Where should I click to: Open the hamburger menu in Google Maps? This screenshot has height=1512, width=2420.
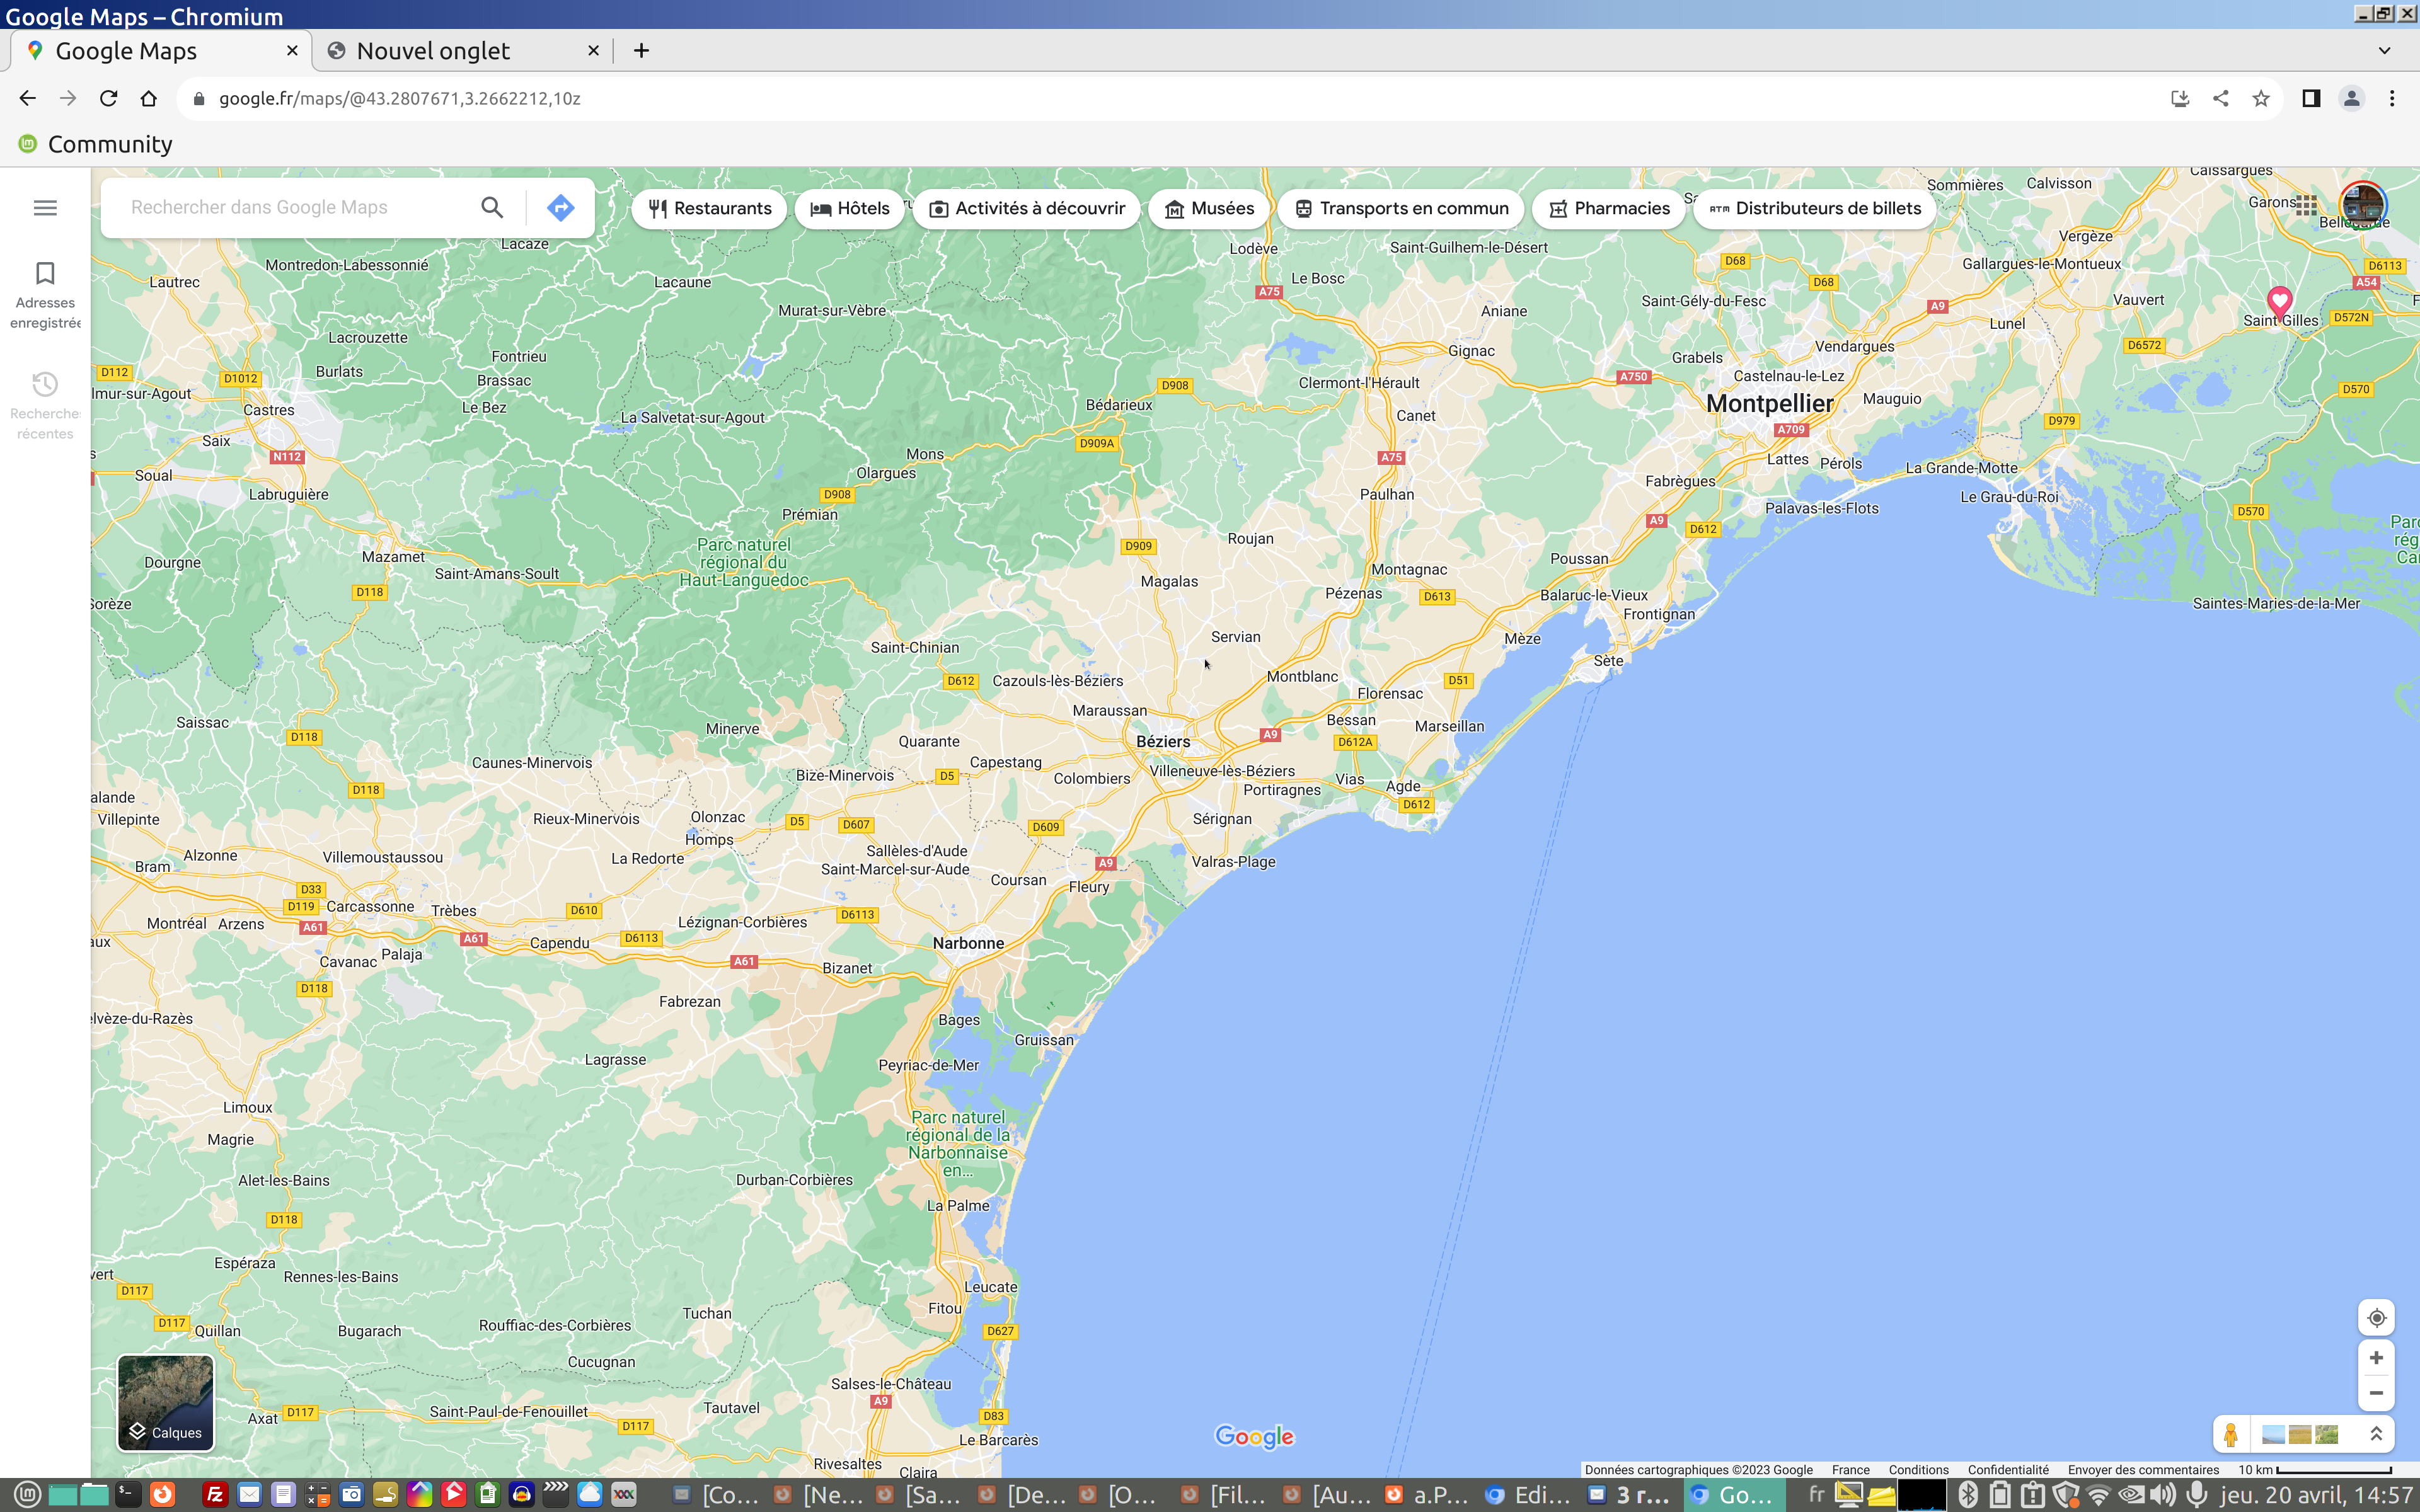coord(45,208)
